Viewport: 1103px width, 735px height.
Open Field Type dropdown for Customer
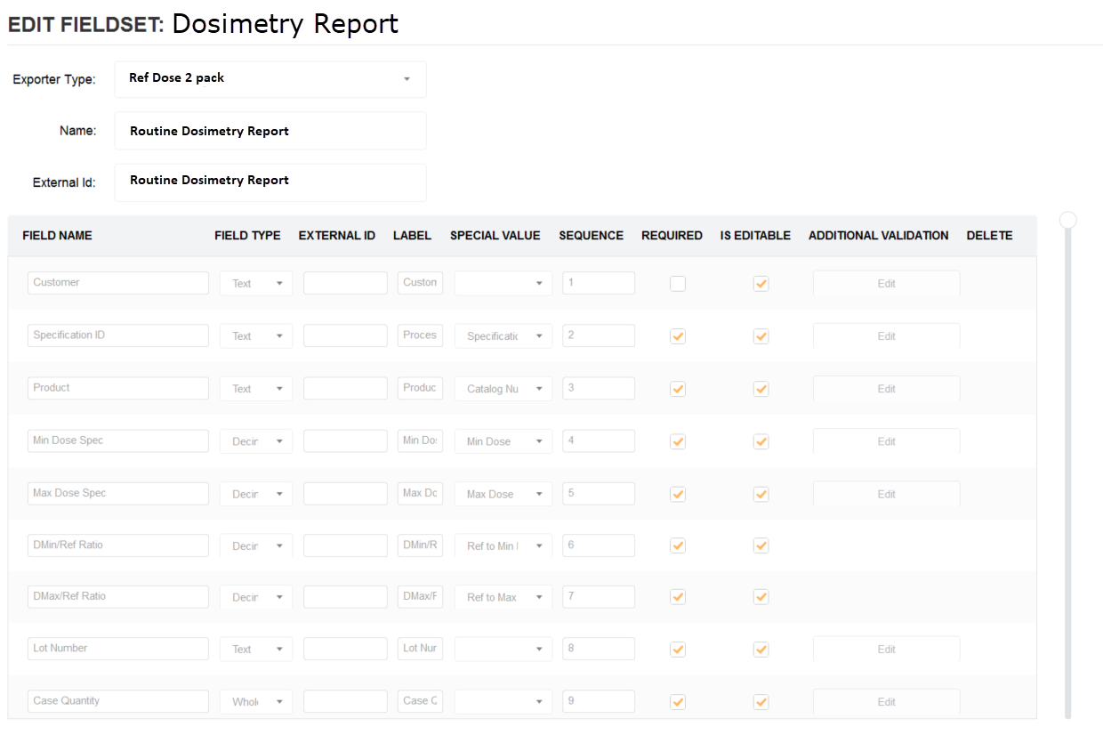(x=256, y=284)
